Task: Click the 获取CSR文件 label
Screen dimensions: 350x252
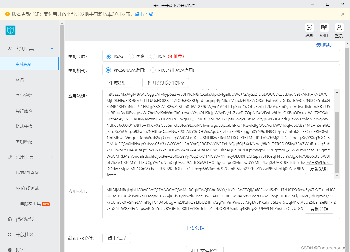Action: point(81,238)
